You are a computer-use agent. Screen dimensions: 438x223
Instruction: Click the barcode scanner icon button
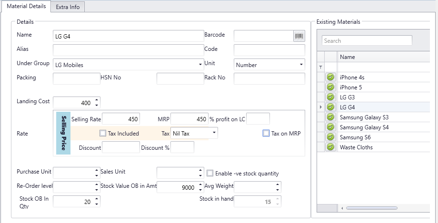tap(299, 36)
